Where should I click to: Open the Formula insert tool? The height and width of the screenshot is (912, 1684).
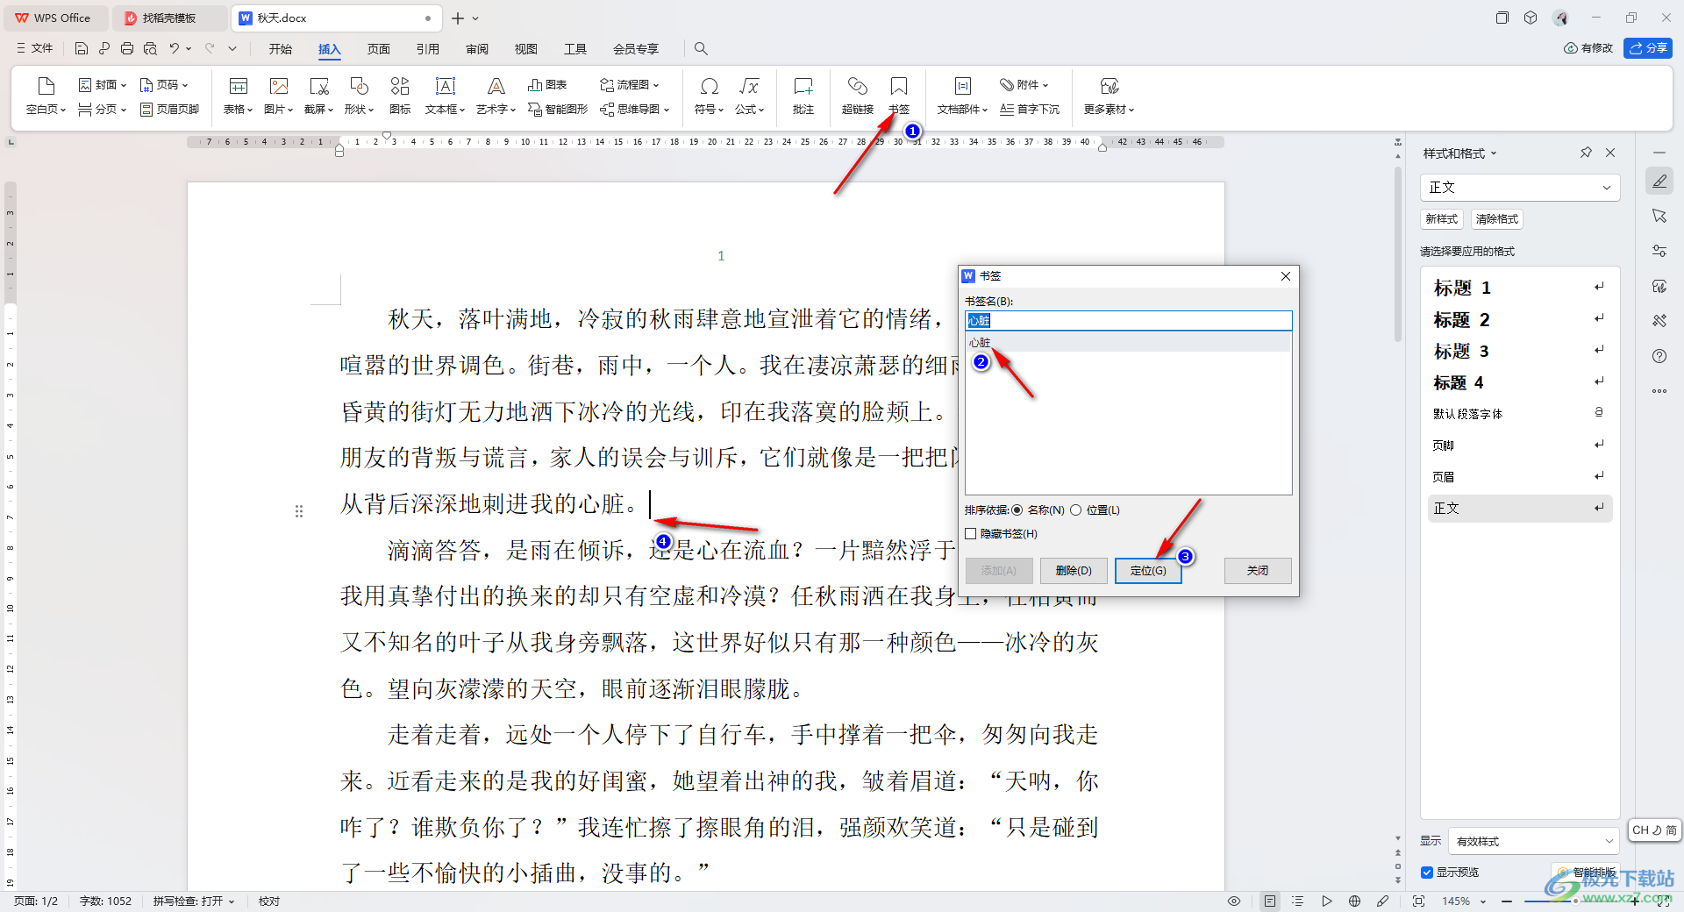click(750, 96)
